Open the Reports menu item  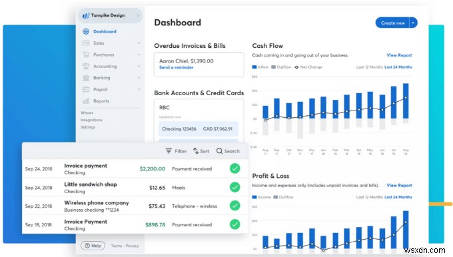[x=101, y=101]
